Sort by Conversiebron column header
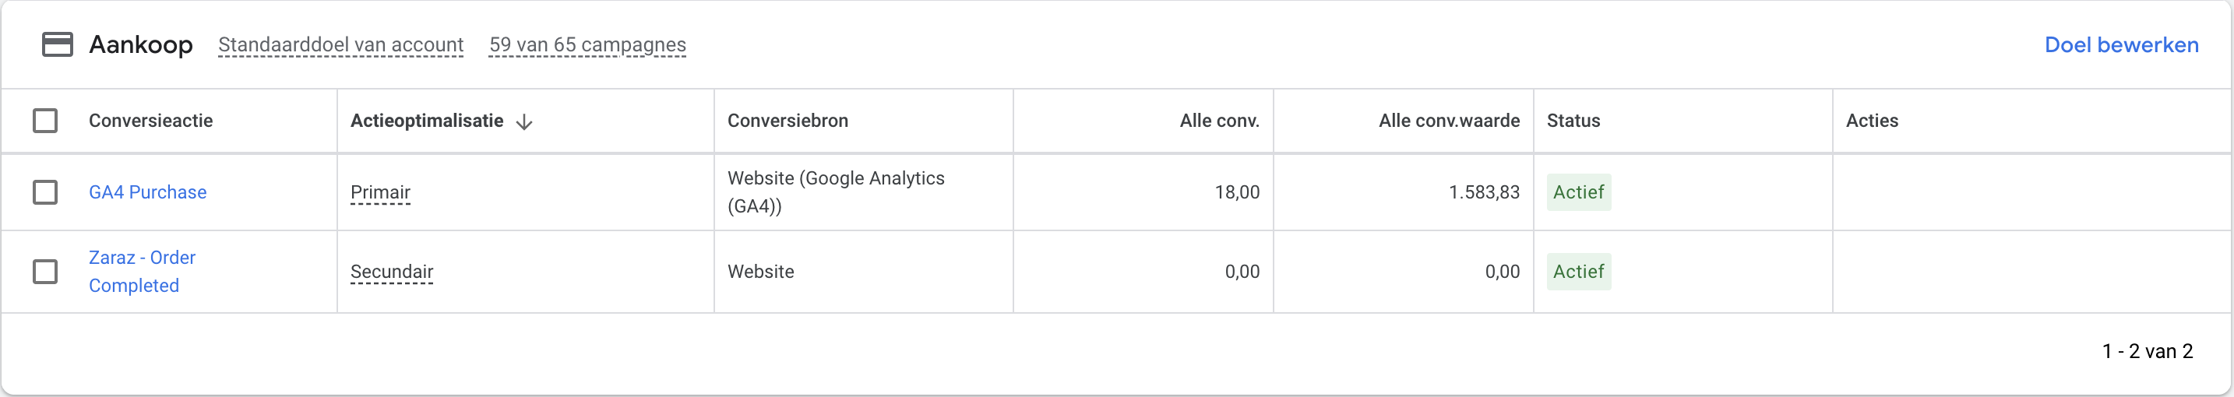 coord(788,121)
